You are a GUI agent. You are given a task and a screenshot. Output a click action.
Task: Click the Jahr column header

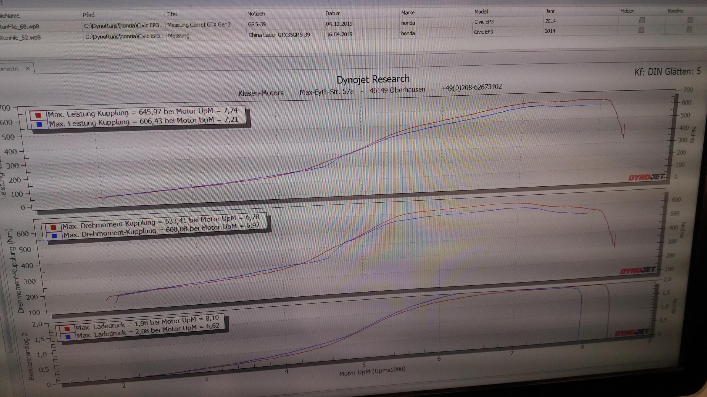click(550, 11)
